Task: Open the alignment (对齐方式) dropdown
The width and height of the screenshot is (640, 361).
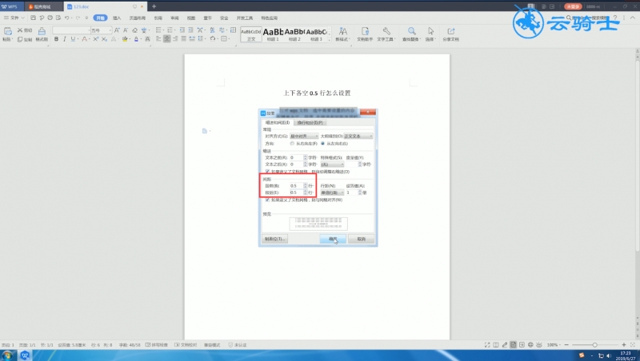Action: 304,136
